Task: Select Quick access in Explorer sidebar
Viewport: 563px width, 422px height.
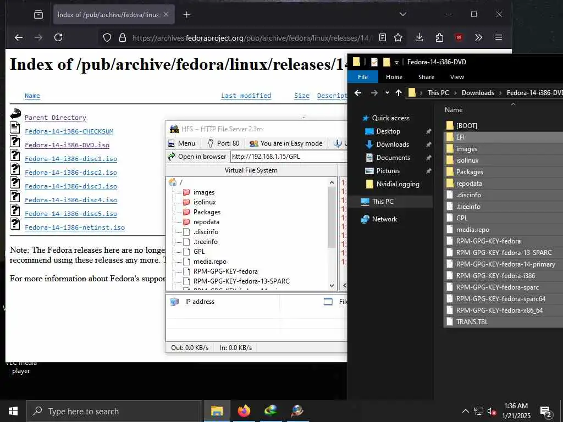Action: click(x=385, y=118)
